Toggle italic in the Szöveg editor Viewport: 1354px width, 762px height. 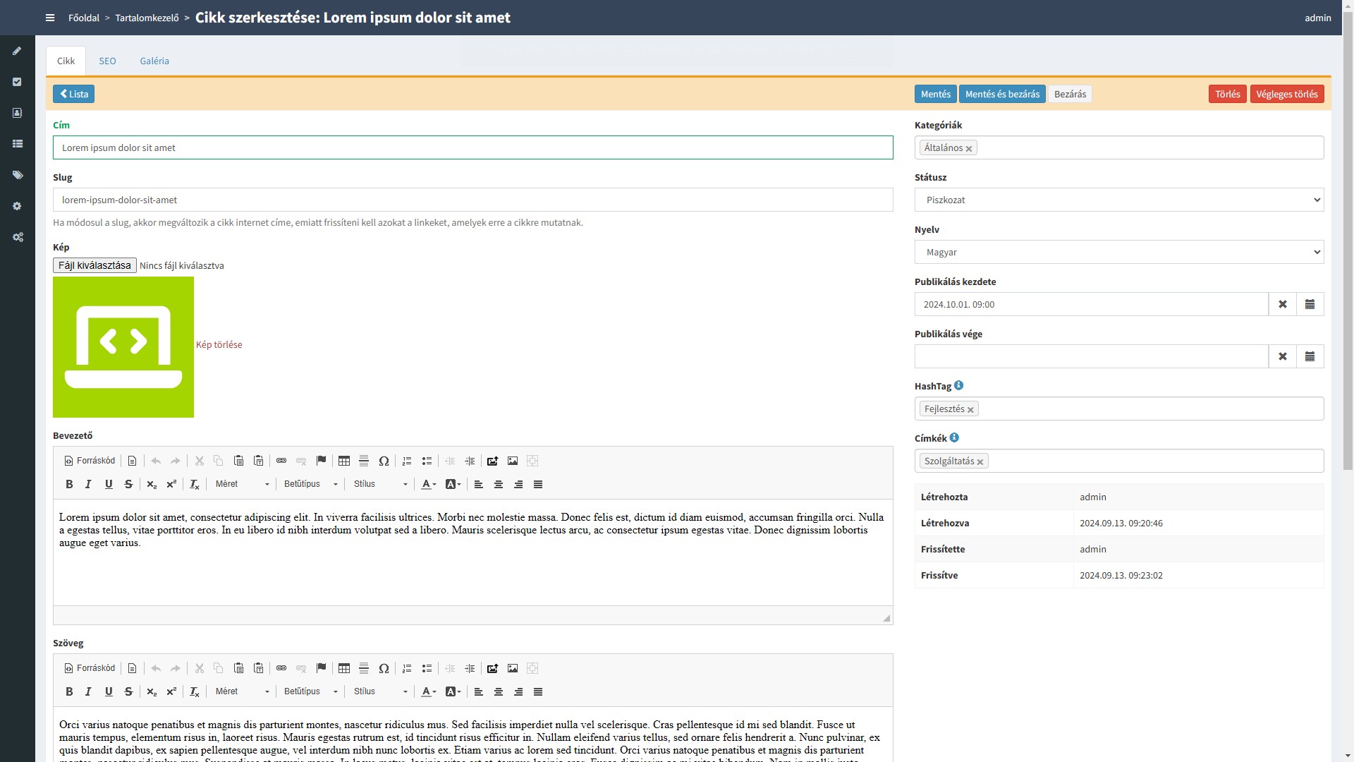pos(88,691)
